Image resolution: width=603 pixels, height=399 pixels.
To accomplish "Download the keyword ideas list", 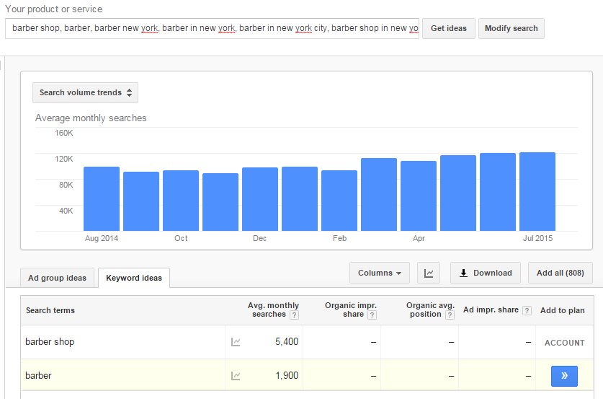I will (486, 273).
